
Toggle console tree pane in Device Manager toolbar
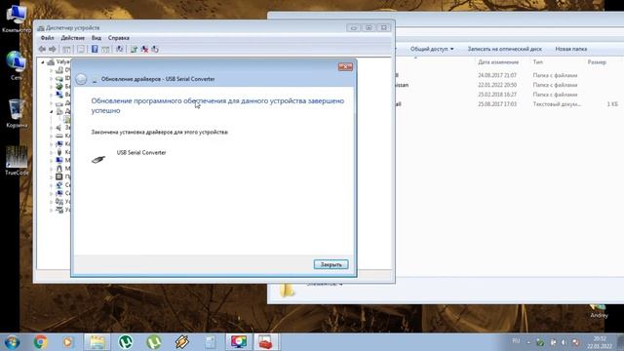66,49
